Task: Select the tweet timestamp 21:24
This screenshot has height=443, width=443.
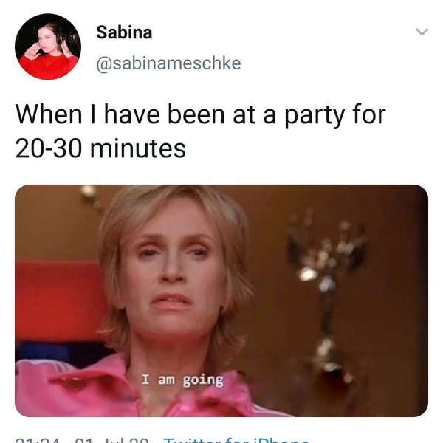Action: point(38,441)
